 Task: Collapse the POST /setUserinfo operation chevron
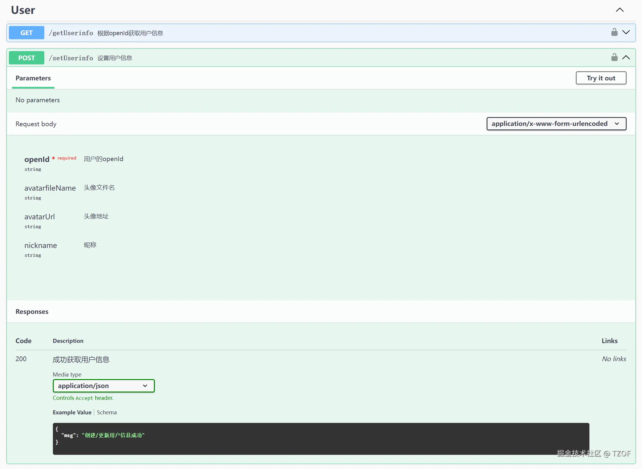click(x=626, y=57)
